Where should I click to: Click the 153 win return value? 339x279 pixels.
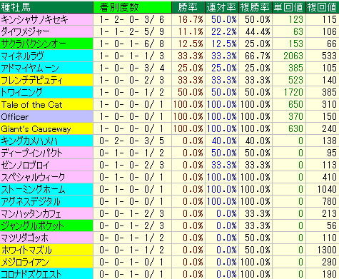pyautogui.click(x=289, y=44)
